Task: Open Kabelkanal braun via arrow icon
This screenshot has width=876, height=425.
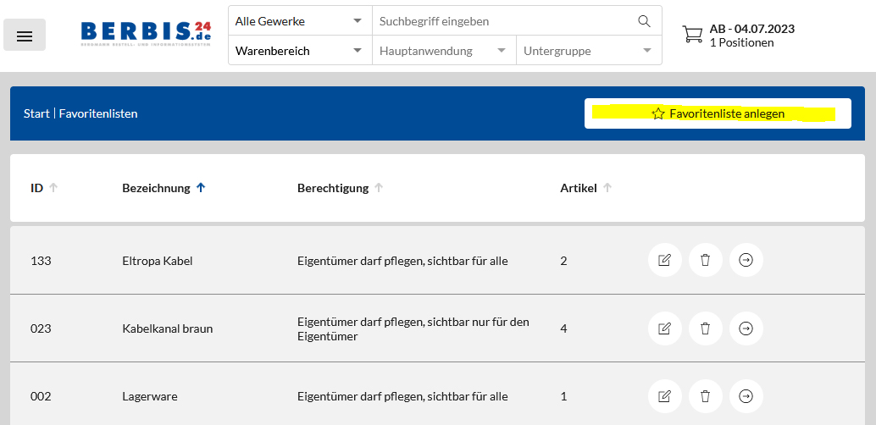Action: tap(746, 328)
